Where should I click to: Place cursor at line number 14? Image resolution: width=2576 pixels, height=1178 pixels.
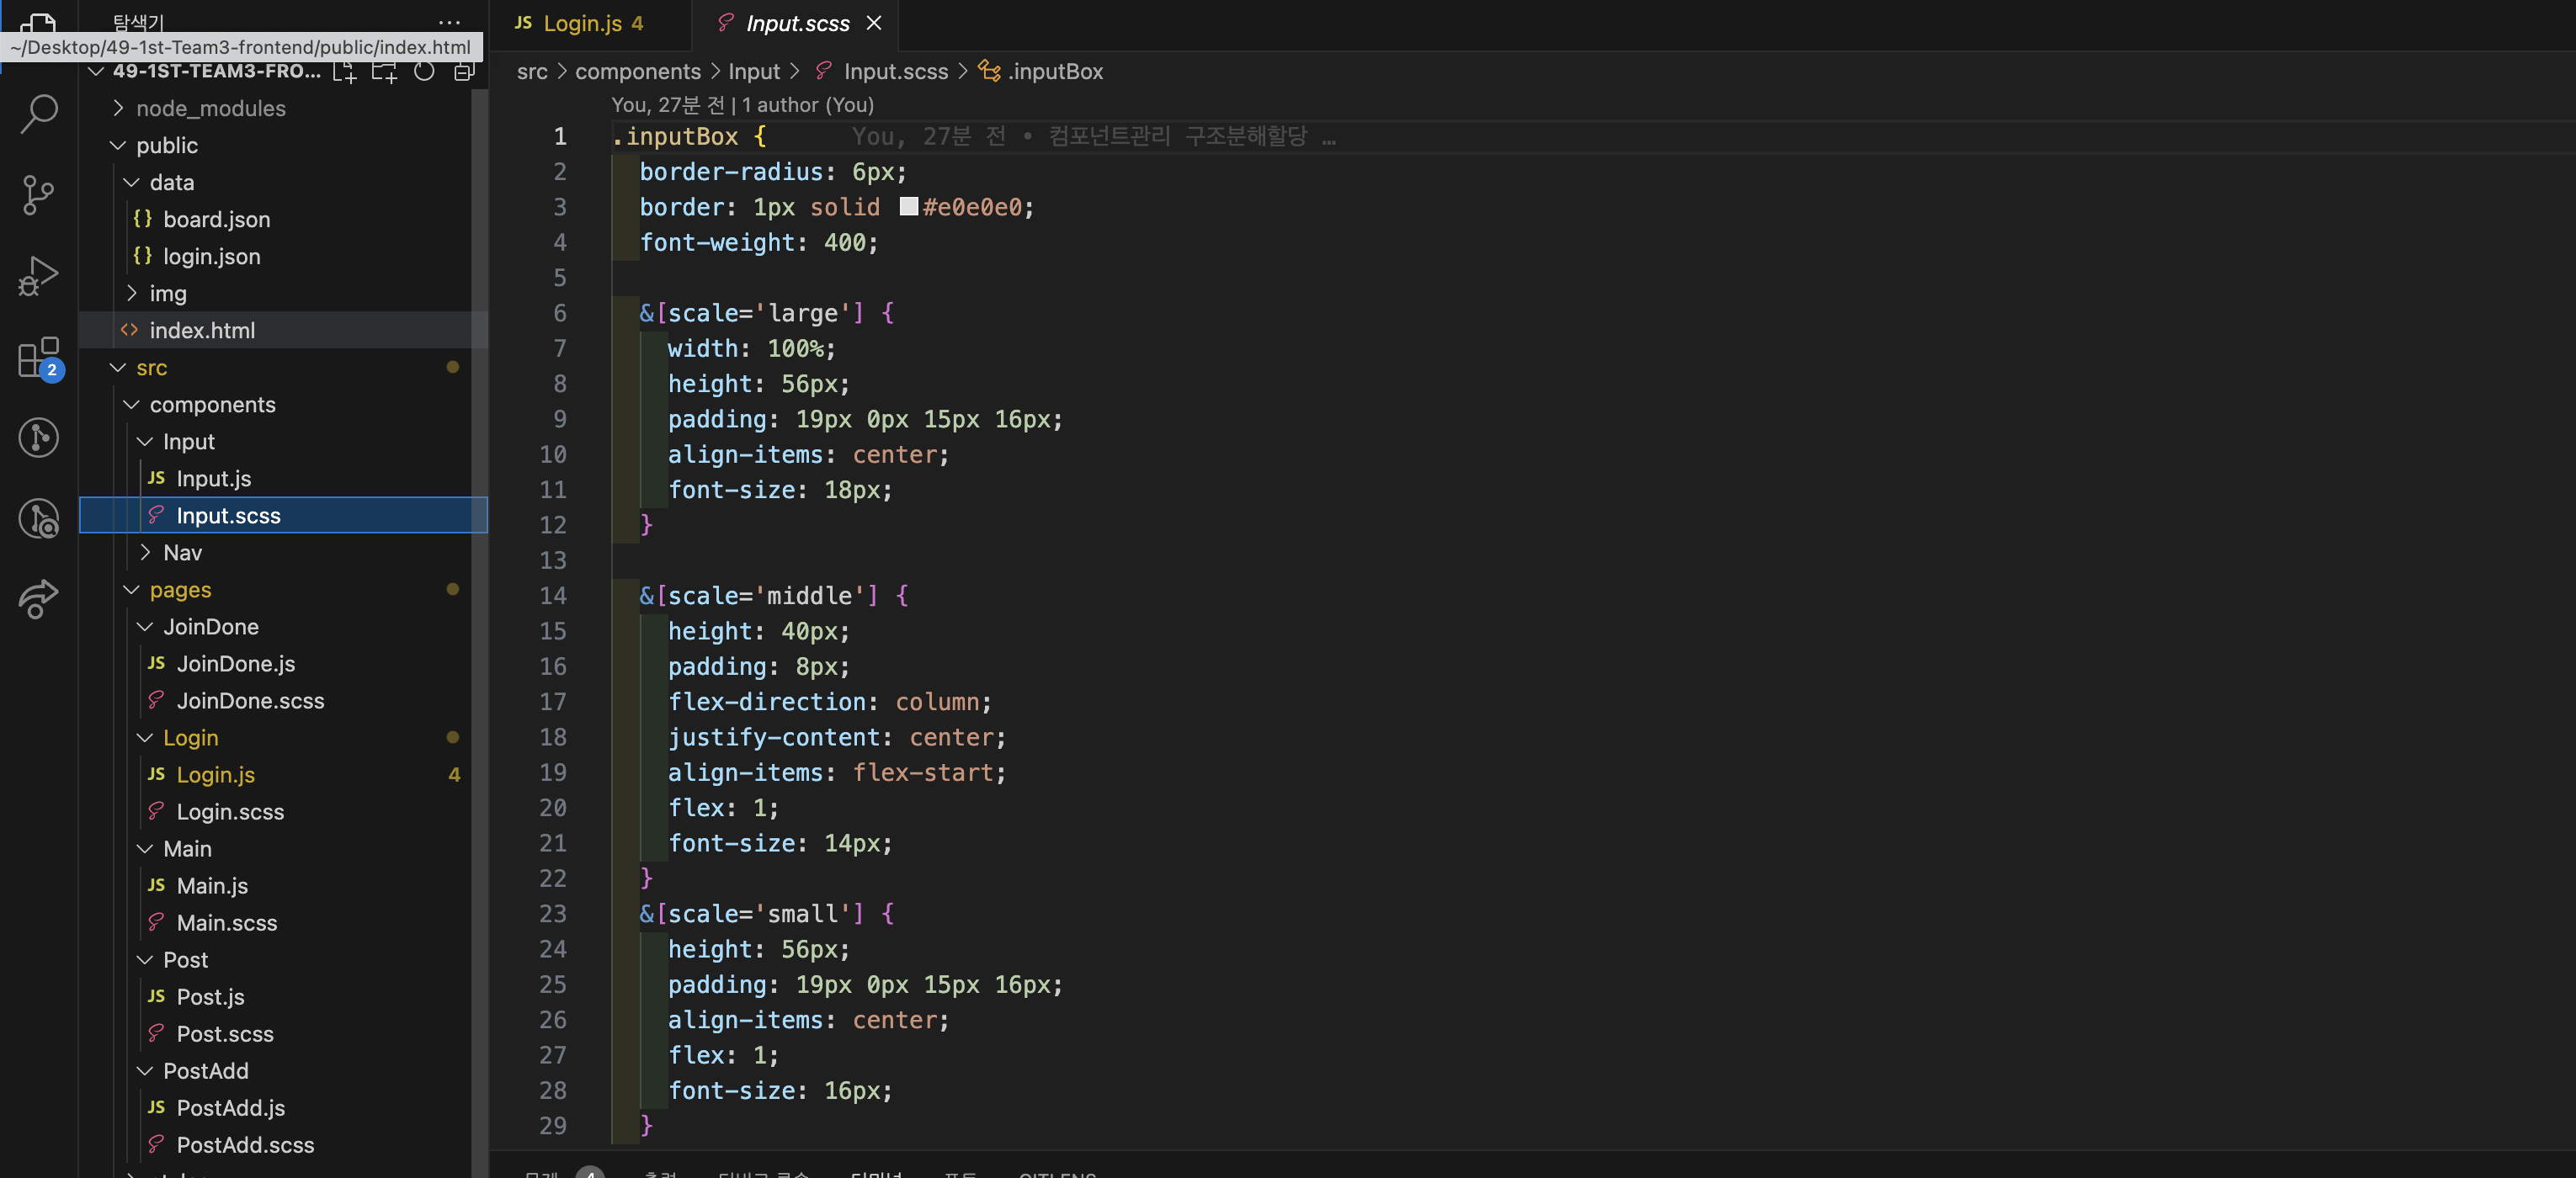click(x=553, y=596)
